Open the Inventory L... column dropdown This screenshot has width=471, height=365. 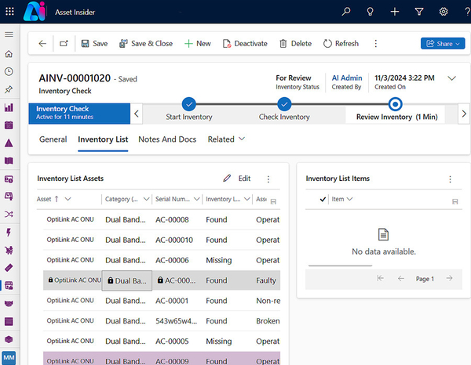[x=247, y=199]
